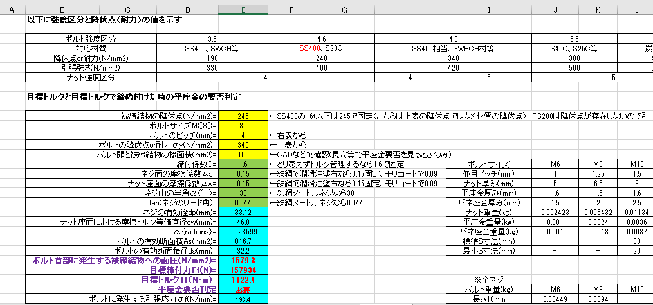Click note ←鉄鋼メートルネジなら30
Screen dimensions: 653x305
click(x=312, y=193)
